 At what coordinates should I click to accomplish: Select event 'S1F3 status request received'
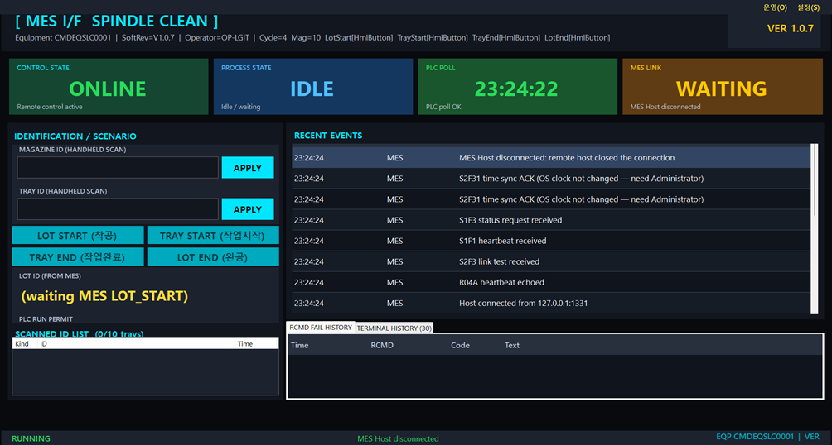[551, 220]
